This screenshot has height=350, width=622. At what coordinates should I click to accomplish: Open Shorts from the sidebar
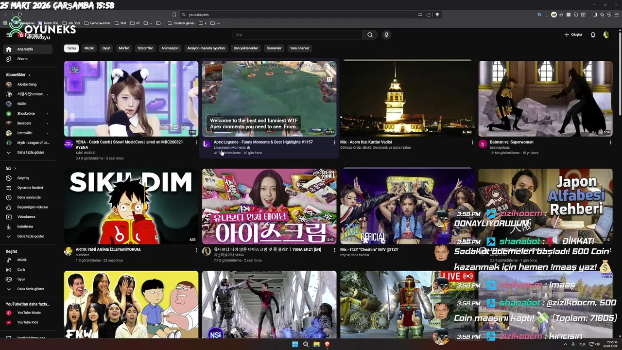pyautogui.click(x=28, y=59)
